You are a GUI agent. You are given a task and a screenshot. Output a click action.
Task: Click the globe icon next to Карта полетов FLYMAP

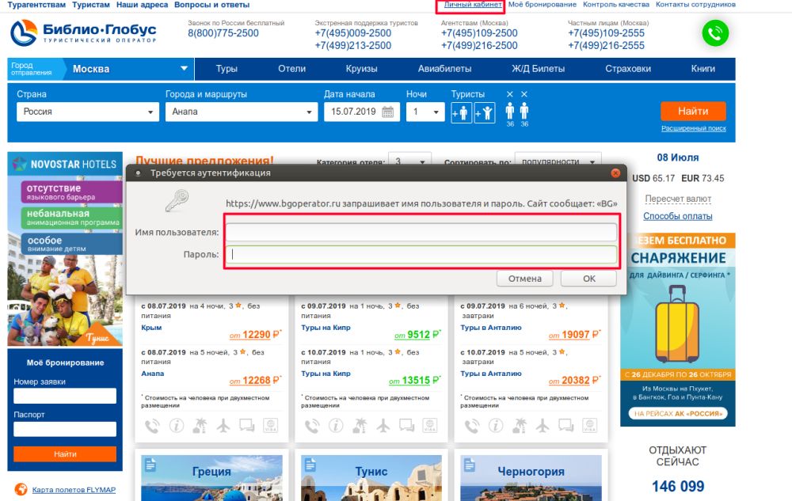pos(21,490)
